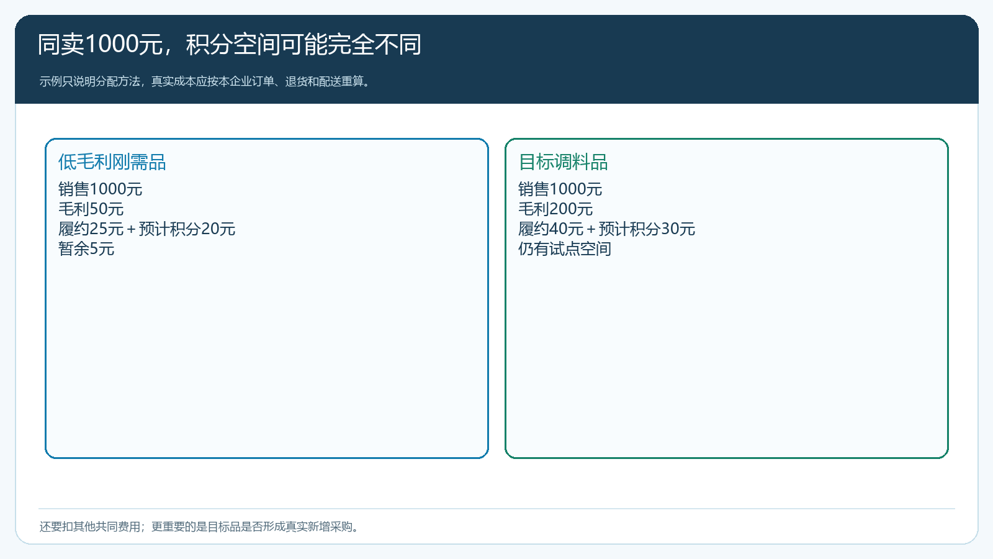Viewport: 993px width, 559px height.
Task: Click the heading 目标调料品
Action: tap(563, 162)
